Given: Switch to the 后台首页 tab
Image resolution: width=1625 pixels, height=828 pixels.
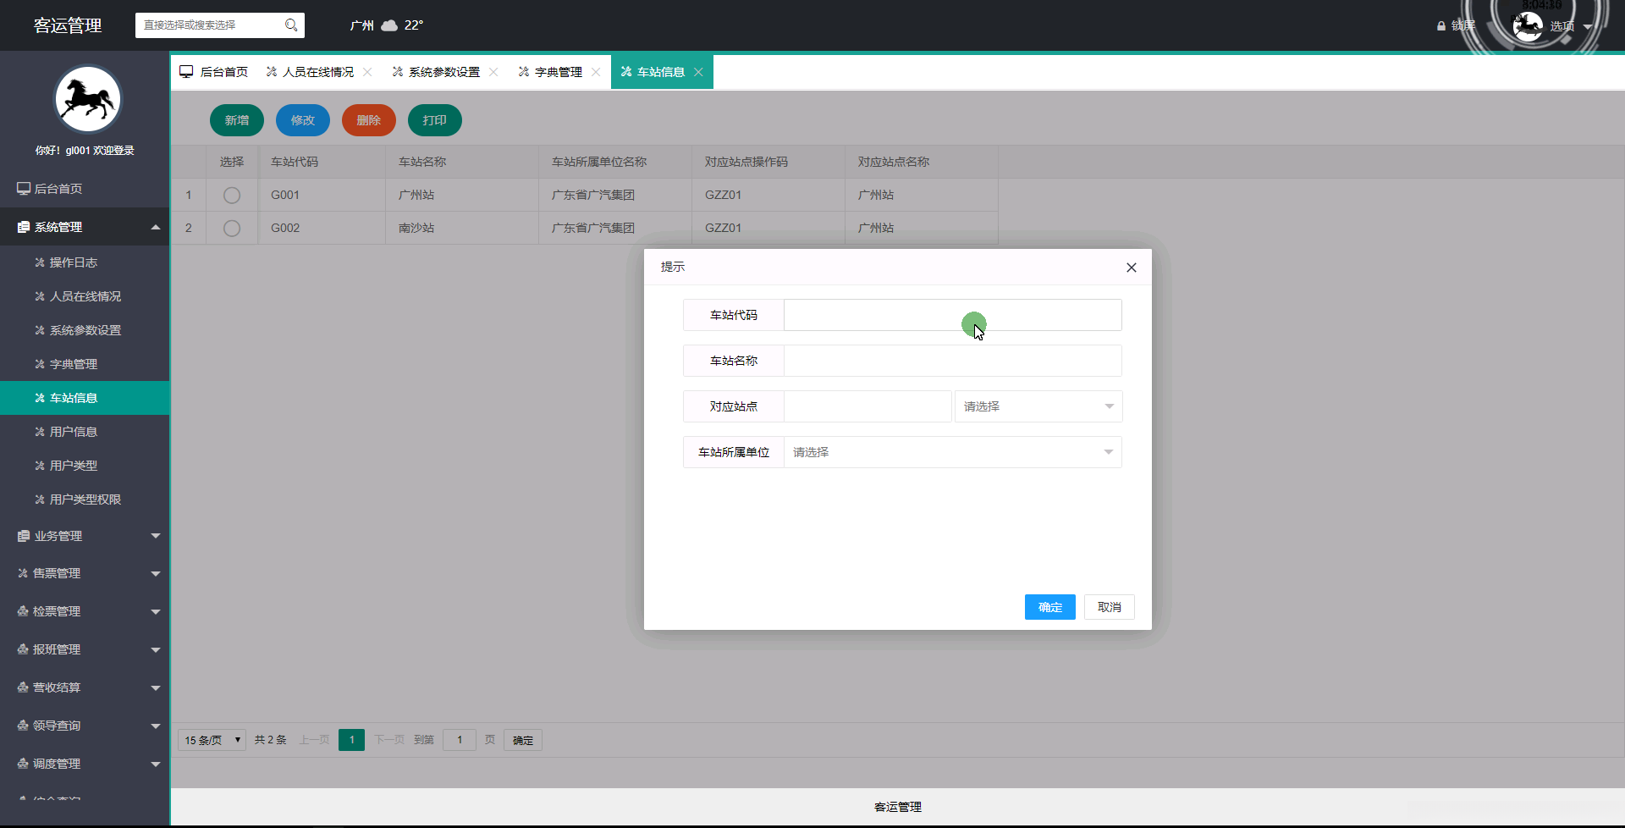Looking at the screenshot, I should pyautogui.click(x=214, y=72).
